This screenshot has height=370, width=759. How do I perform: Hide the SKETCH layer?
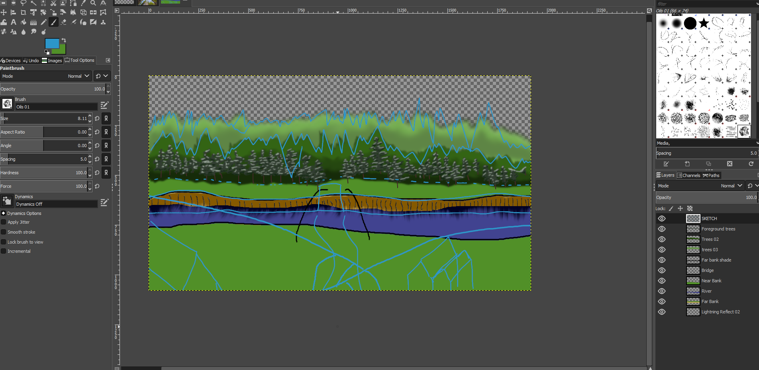[662, 218]
